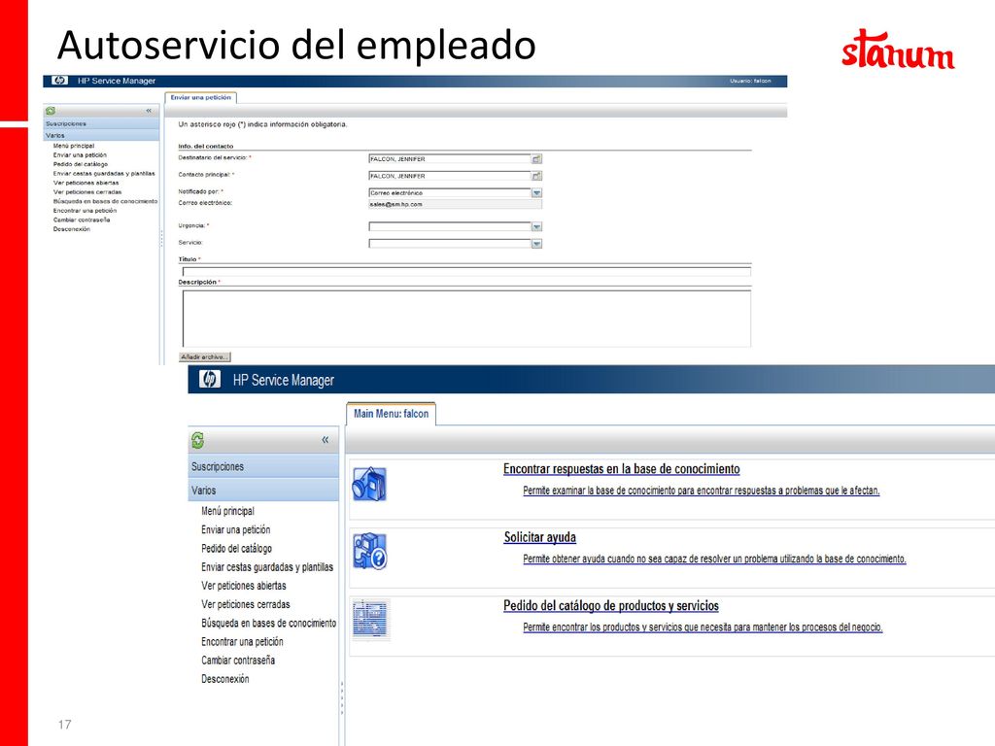Image resolution: width=995 pixels, height=746 pixels.
Task: Expand Varios section in upper window
Action: pyautogui.click(x=101, y=135)
